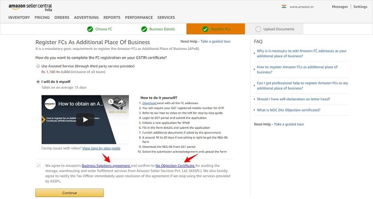Click the green check on Choose FC
The height and width of the screenshot is (199, 373).
[x=90, y=29]
